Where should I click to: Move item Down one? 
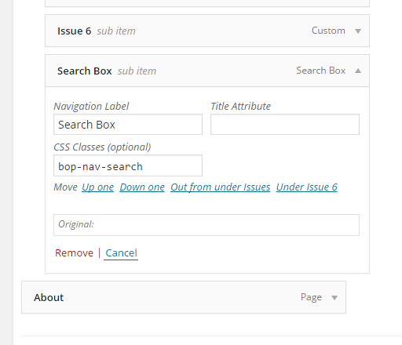pyautogui.click(x=142, y=187)
